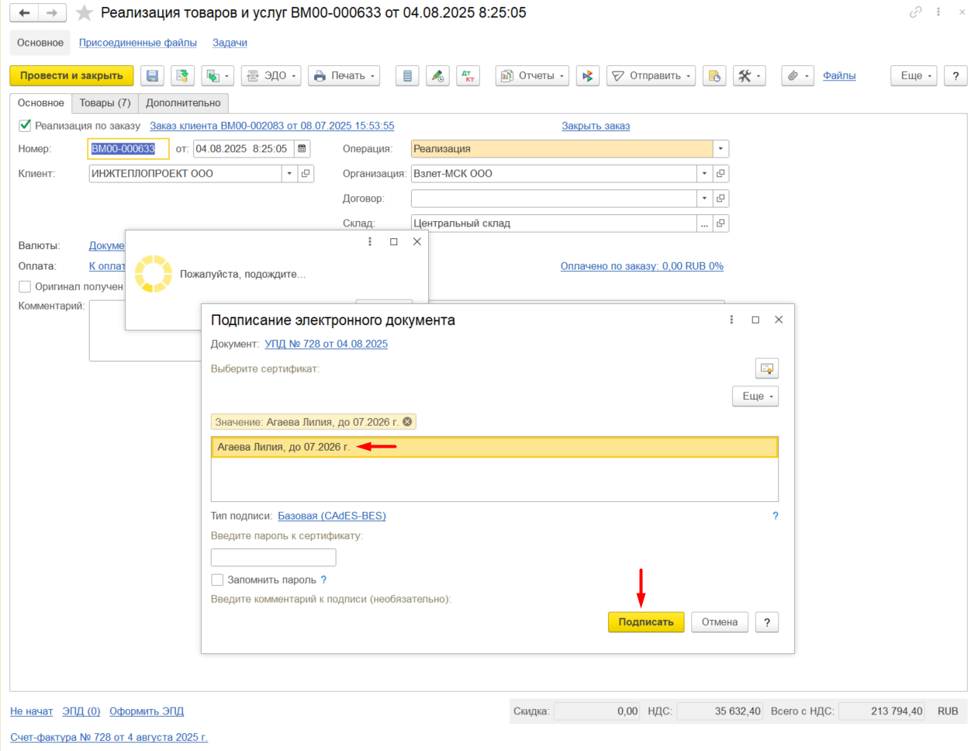Open the ЭДО dropdown menu

click(x=271, y=76)
